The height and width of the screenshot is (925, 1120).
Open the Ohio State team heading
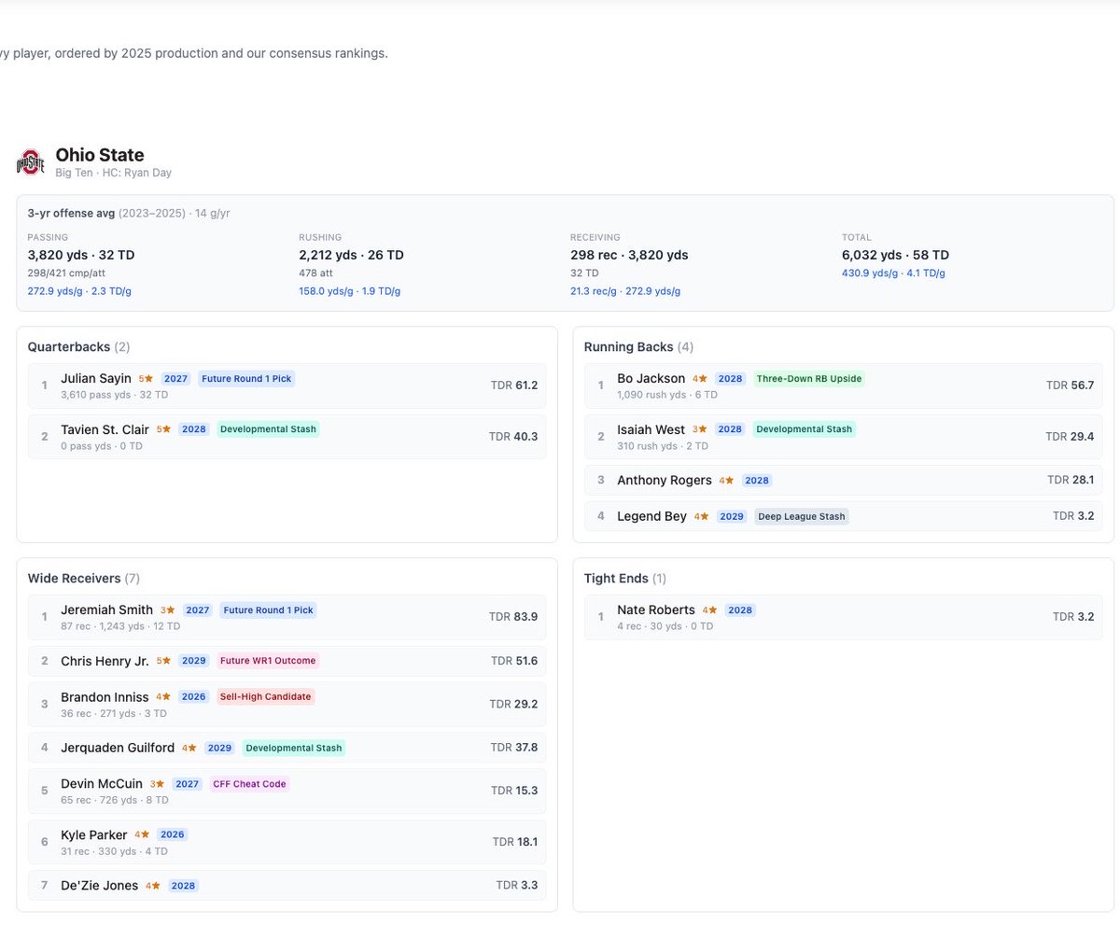coord(100,155)
